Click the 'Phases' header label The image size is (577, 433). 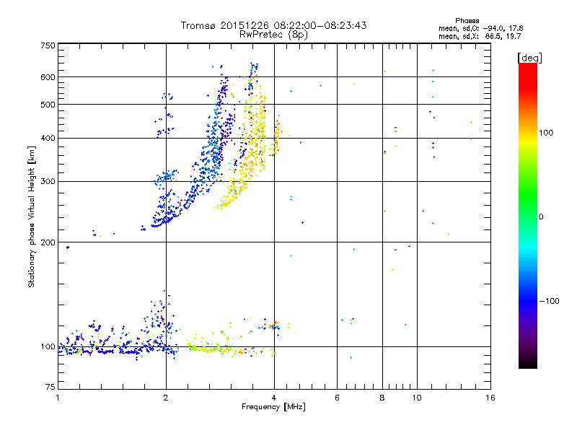tap(467, 21)
